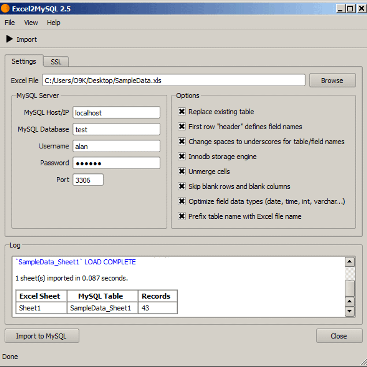Click the Port field showing 3306

pyautogui.click(x=88, y=180)
